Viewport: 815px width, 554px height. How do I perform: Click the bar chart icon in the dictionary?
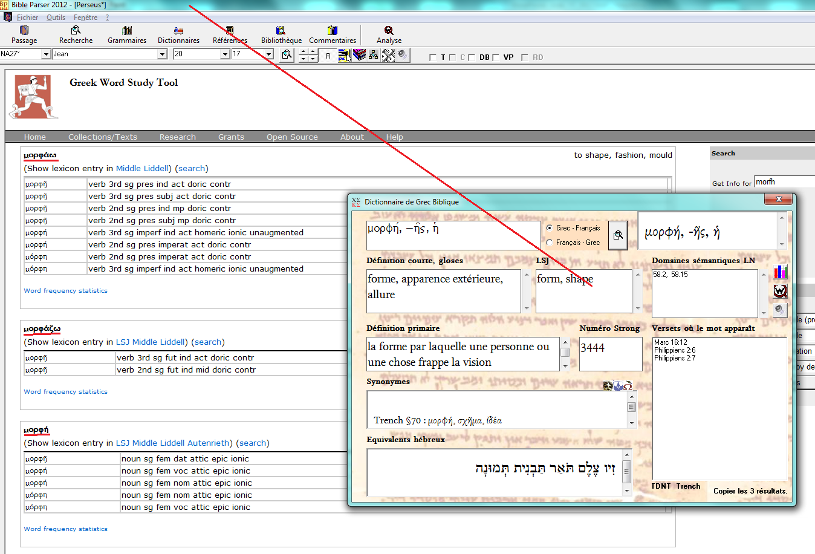tap(781, 272)
